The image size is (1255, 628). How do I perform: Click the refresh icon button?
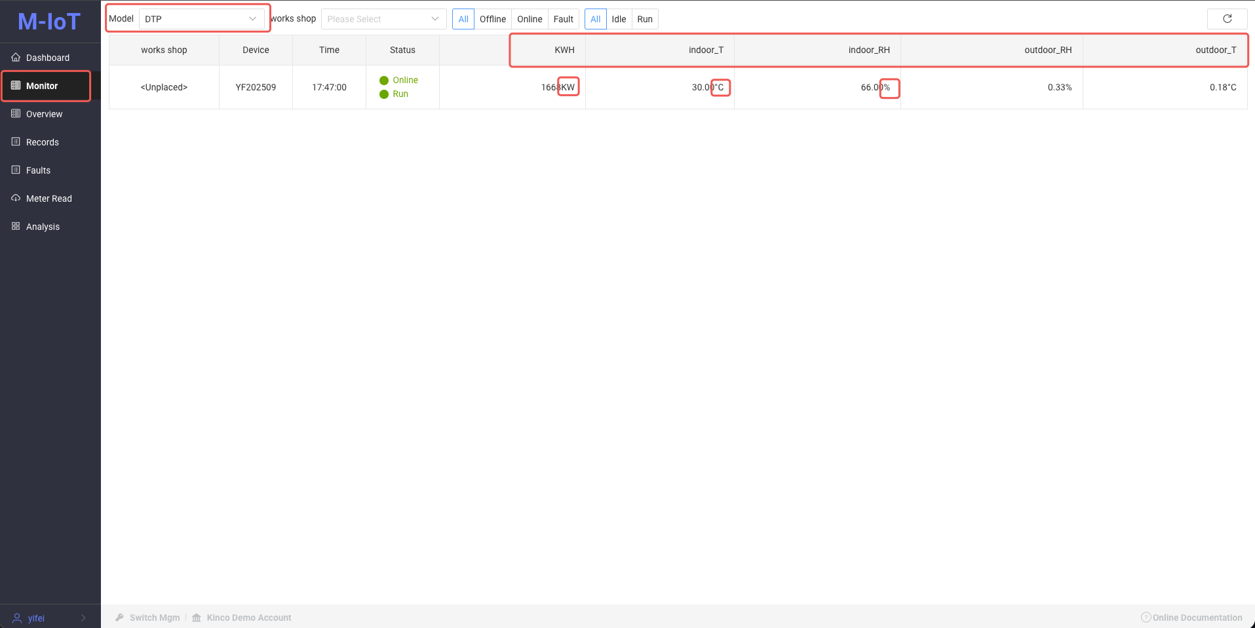coord(1227,19)
